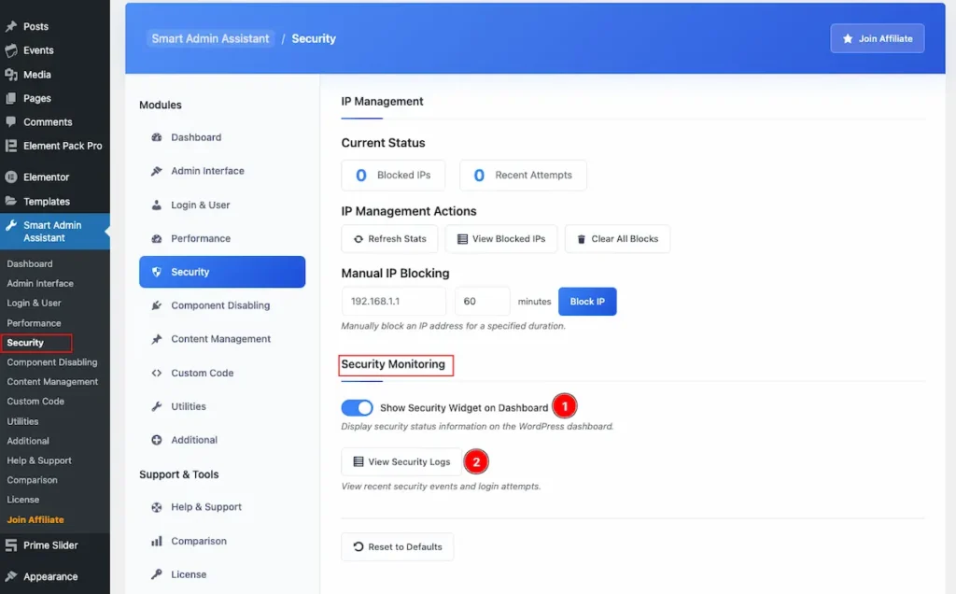The height and width of the screenshot is (594, 956).
Task: Select the Login & User module
Action: pos(222,205)
